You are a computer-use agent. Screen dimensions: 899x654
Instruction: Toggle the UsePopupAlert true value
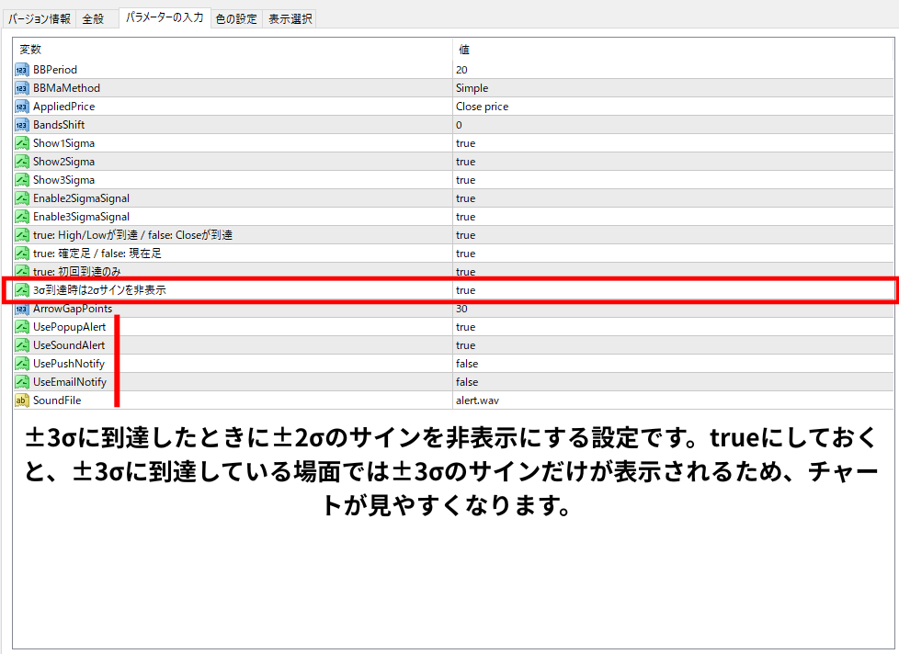pos(465,327)
